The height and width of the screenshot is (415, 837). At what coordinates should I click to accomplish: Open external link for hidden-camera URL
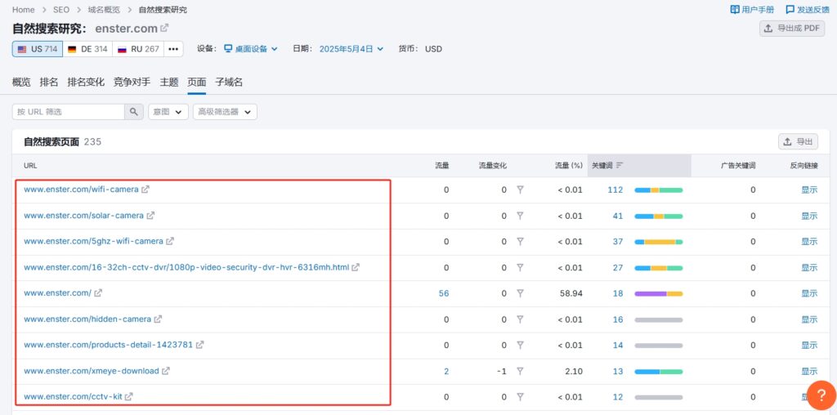coord(158,319)
